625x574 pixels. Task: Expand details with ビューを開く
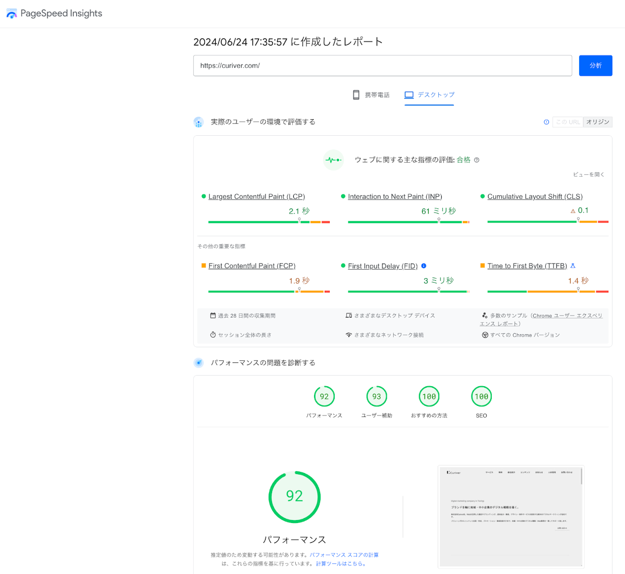point(588,175)
